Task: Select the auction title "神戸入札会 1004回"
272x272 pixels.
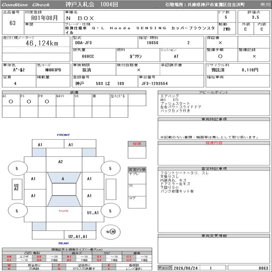Action: click(91, 4)
